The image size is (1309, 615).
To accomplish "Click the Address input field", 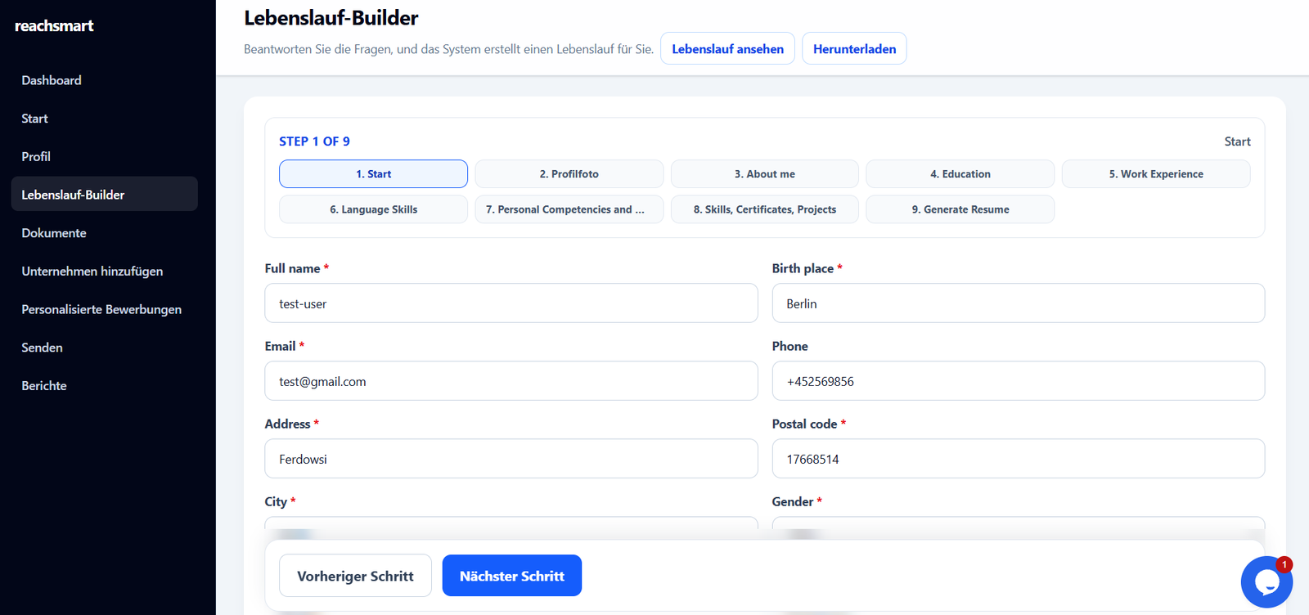I will pyautogui.click(x=511, y=459).
